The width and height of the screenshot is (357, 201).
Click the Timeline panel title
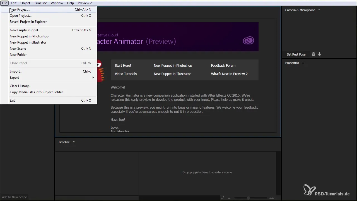click(64, 142)
